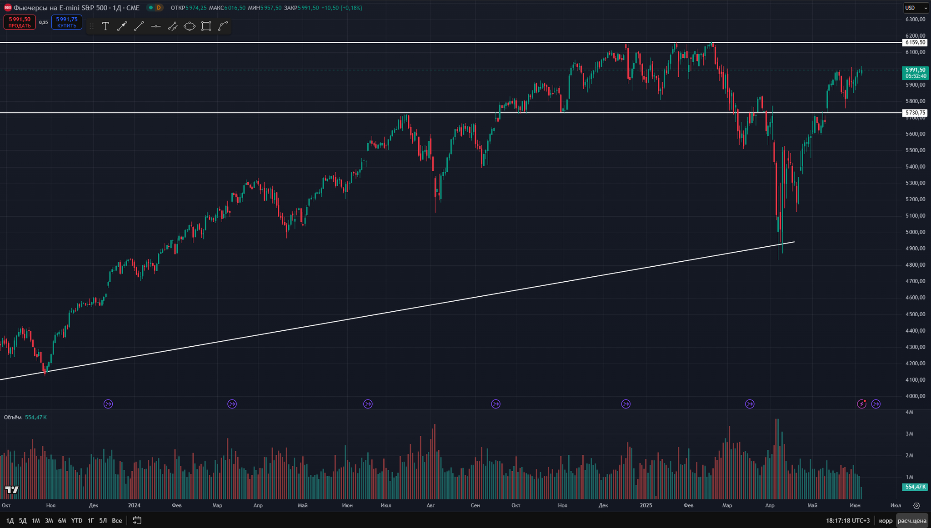Open chart settings hexagon icon

(916, 505)
